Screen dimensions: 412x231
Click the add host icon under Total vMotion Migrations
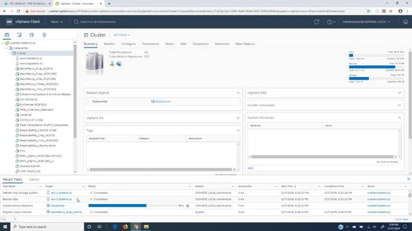112,64
